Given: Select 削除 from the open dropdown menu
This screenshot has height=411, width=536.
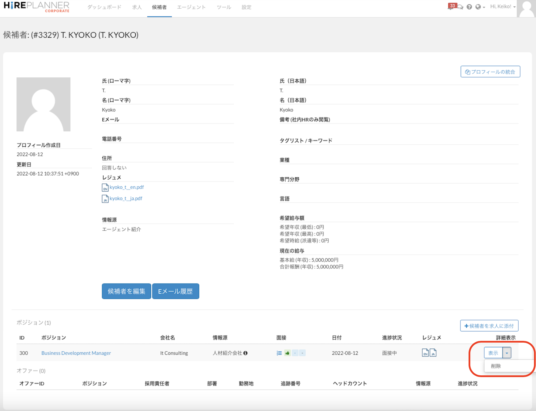Looking at the screenshot, I should click(496, 366).
